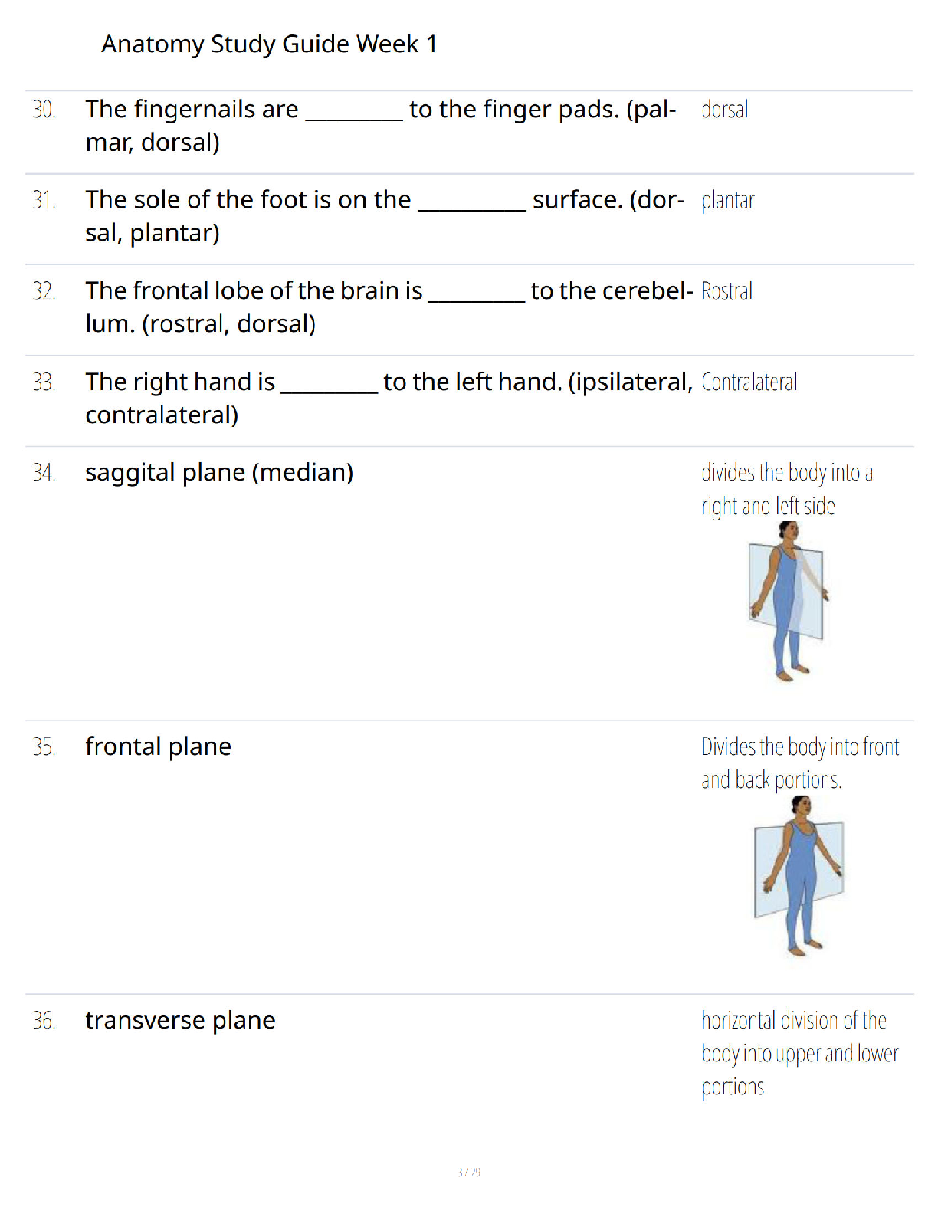Click the sole of the foot question
Image resolution: width=938 pixels, height=1214 pixels.
pyautogui.click(x=385, y=216)
